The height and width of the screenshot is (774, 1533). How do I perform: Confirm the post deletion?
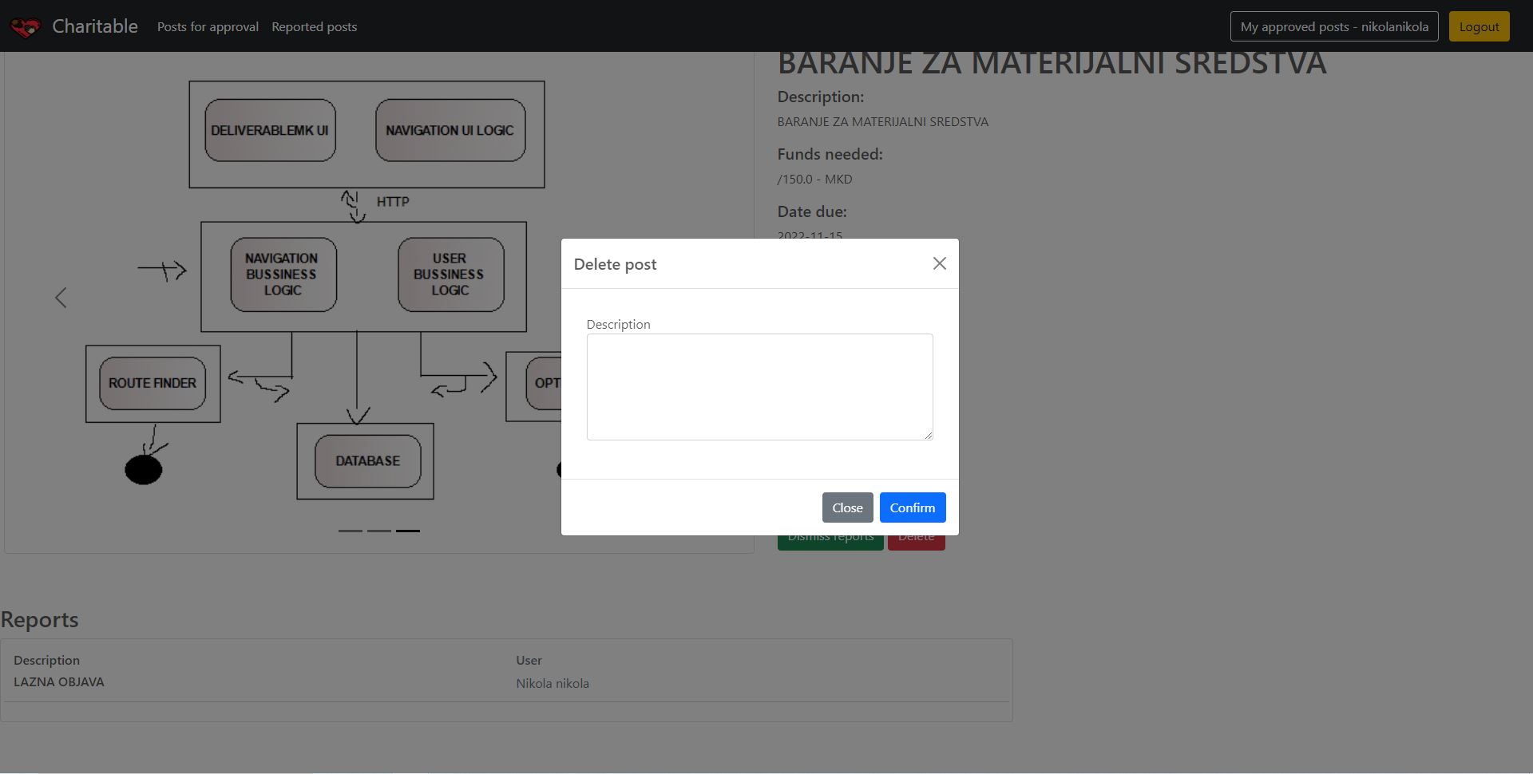[x=912, y=507]
